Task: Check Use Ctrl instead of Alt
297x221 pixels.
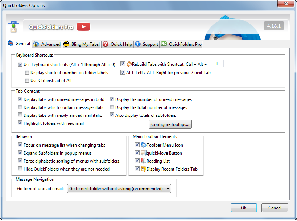Action: tap(27, 80)
